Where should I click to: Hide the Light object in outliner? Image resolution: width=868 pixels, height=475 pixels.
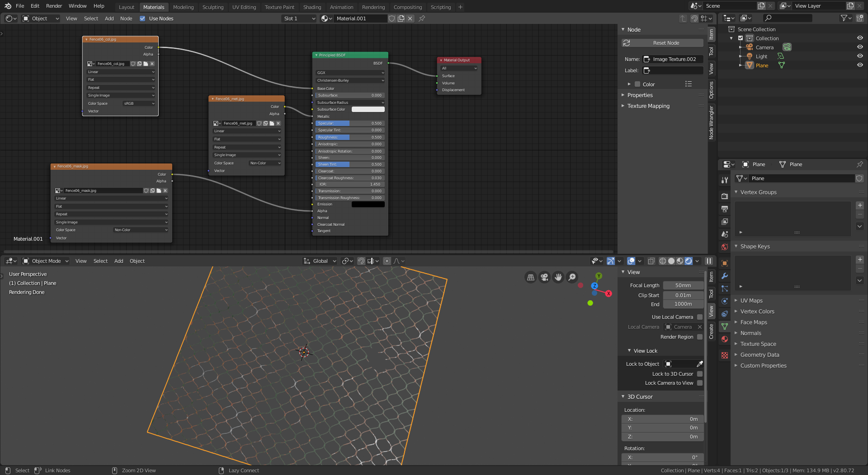[860, 56]
